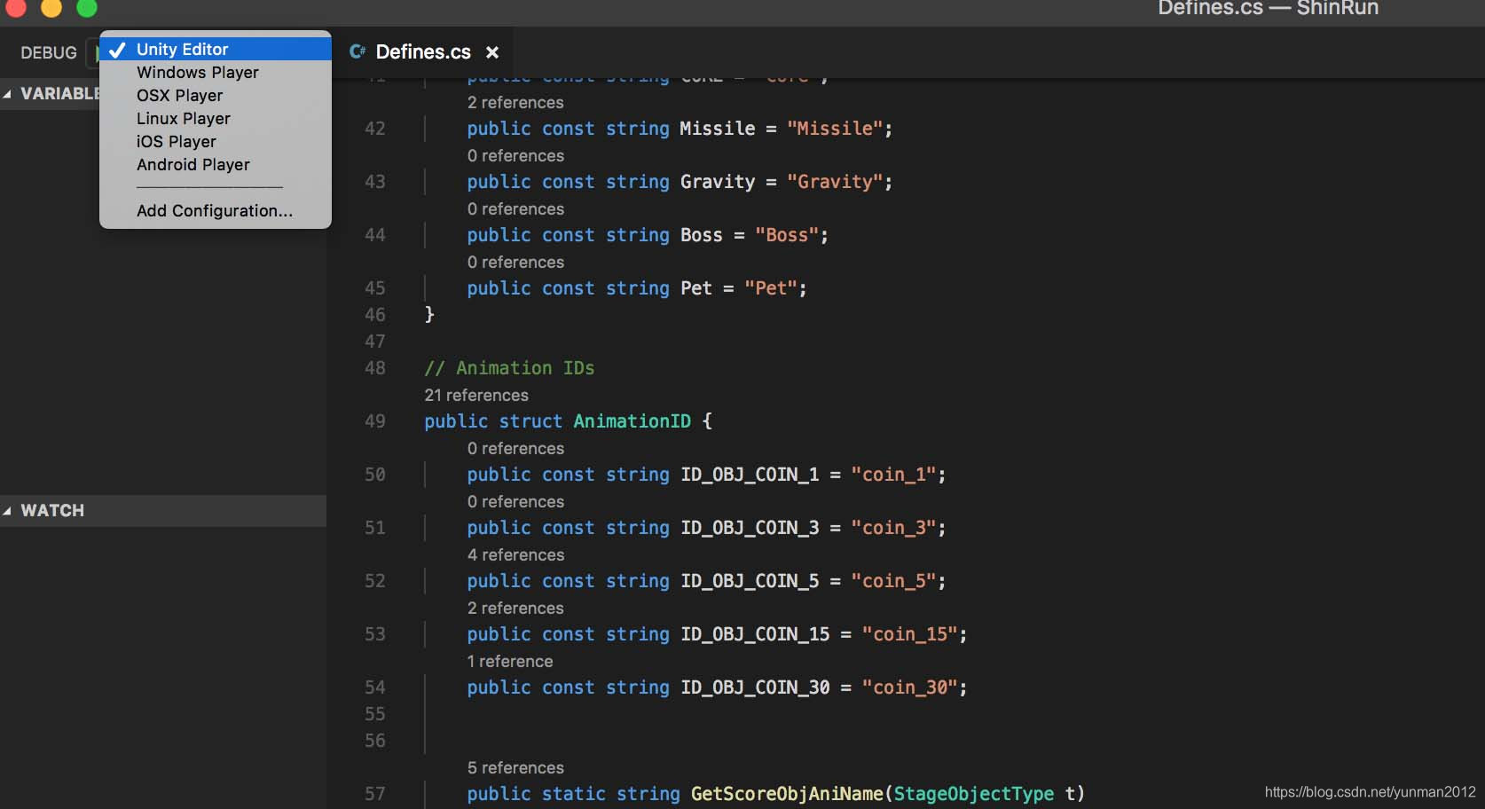1485x809 pixels.
Task: Click the "Missile" string literal
Action: [x=835, y=129]
